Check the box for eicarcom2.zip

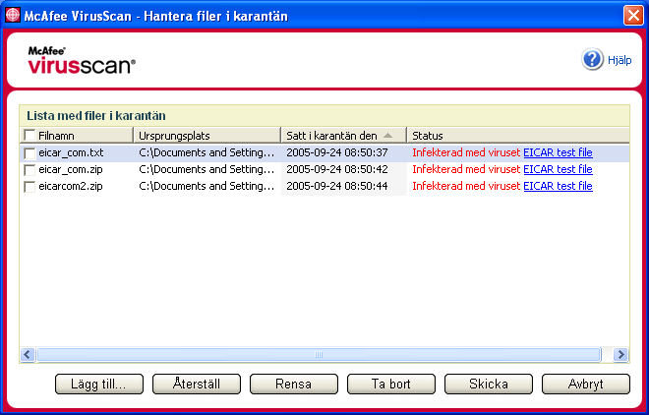pos(29,187)
